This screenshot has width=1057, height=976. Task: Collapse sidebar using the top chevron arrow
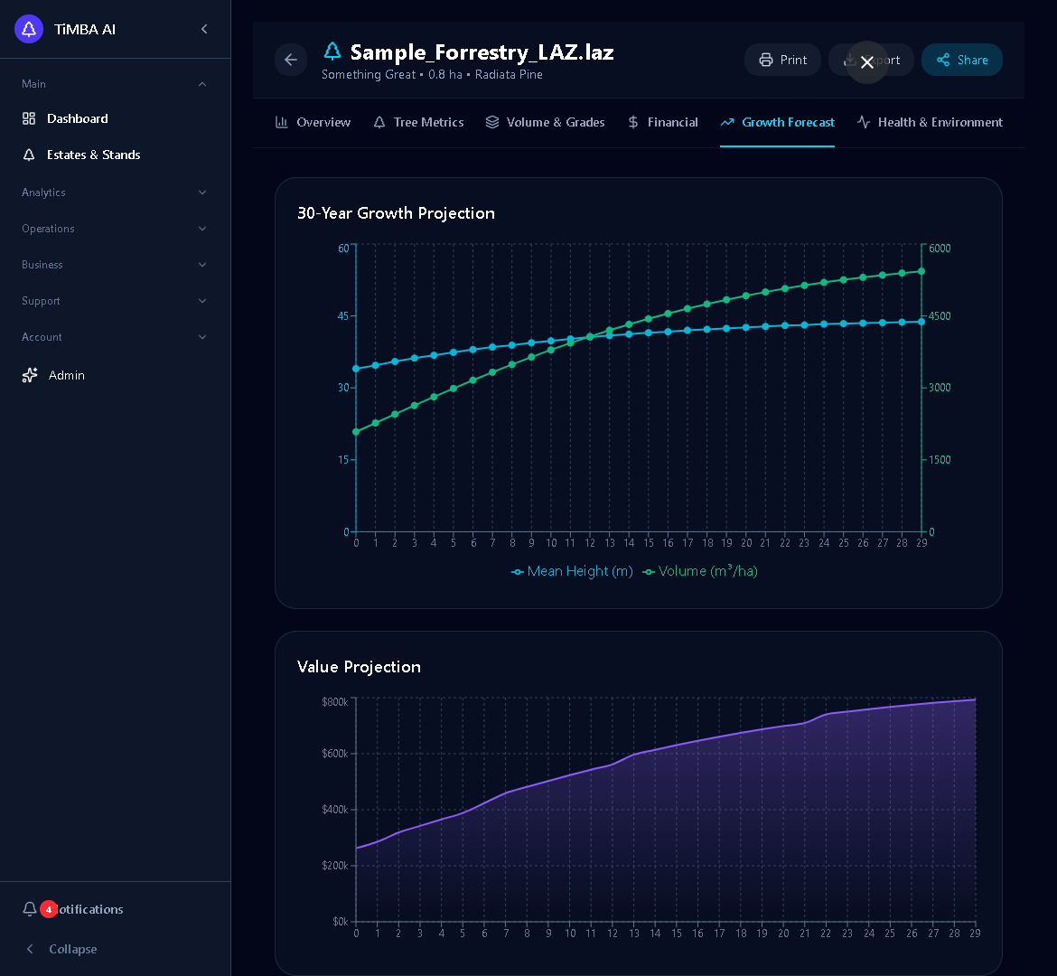204,29
